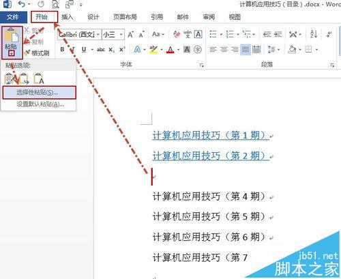
Task: Open the 插入 ribbon tab
Action: coord(68,17)
